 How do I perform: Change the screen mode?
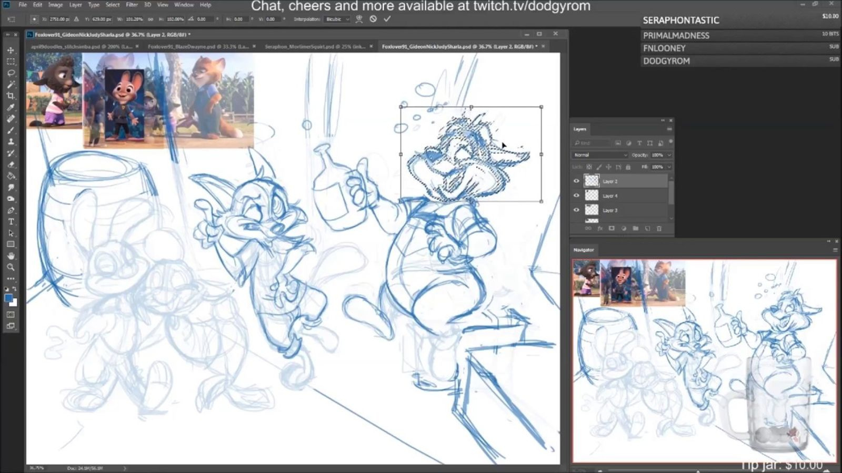[11, 326]
